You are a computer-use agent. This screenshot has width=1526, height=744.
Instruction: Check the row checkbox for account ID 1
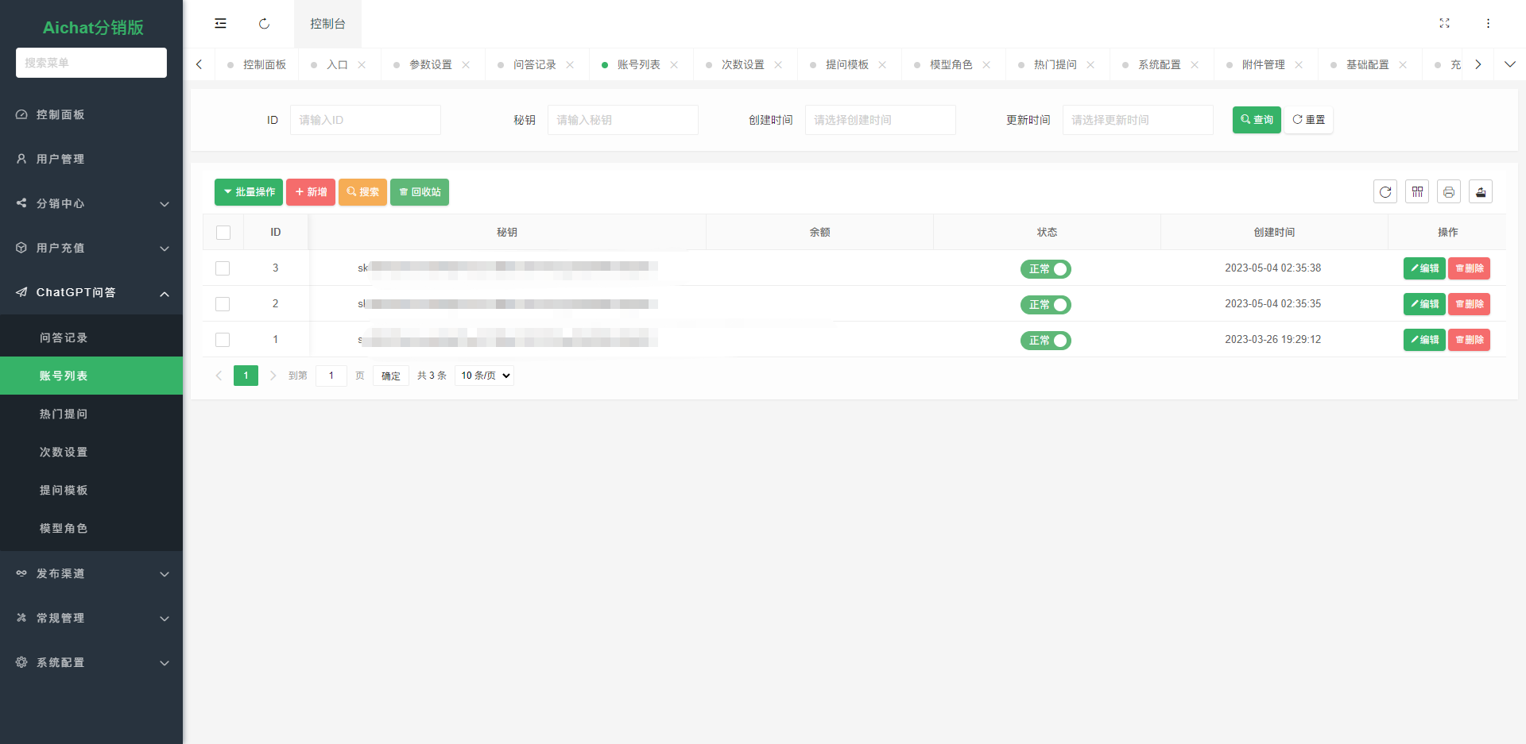(223, 339)
